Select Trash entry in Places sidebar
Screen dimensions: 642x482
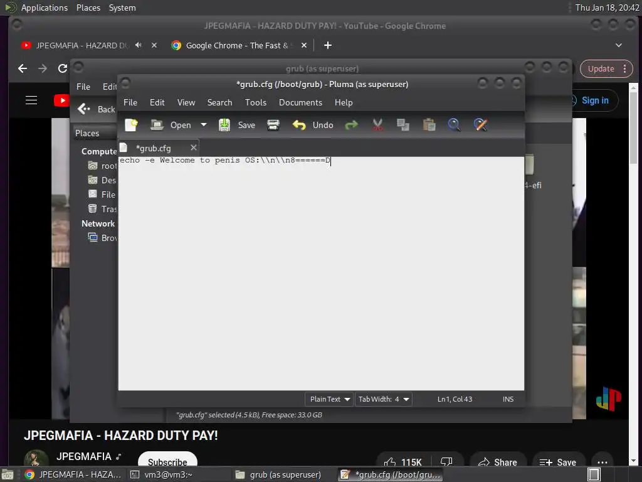(102, 209)
